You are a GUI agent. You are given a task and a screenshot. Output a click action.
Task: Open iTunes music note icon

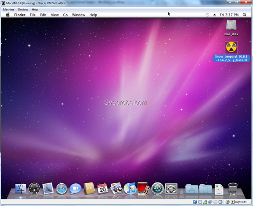pos(130,188)
